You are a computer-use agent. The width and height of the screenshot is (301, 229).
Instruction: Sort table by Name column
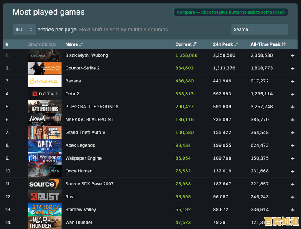pyautogui.click(x=74, y=44)
